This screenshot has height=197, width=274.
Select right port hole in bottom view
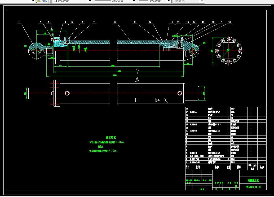[x=180, y=93]
